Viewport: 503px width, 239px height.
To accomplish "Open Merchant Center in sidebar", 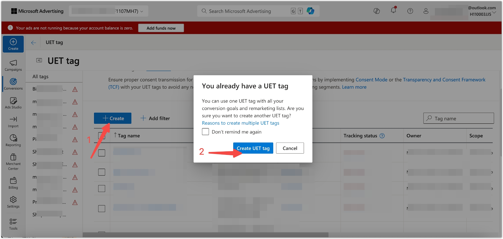I will [x=13, y=162].
